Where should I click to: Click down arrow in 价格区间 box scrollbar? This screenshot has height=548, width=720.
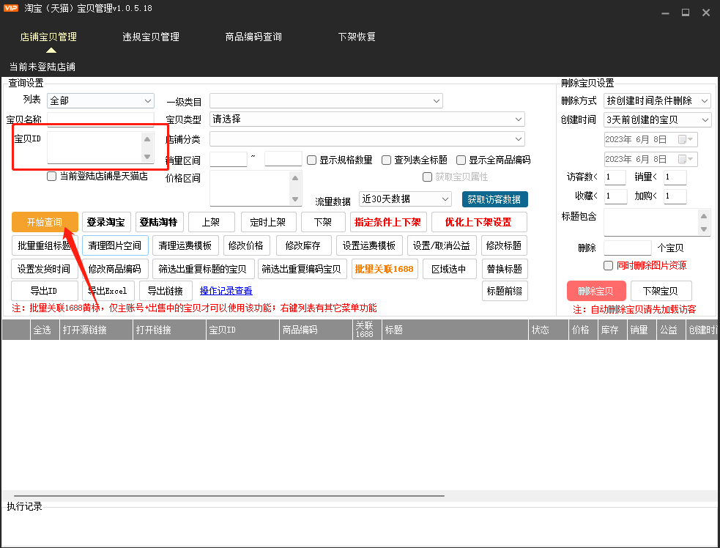click(x=295, y=199)
